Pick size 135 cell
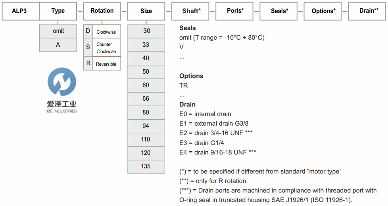Screen dimensions: 388x206 [x=146, y=166]
